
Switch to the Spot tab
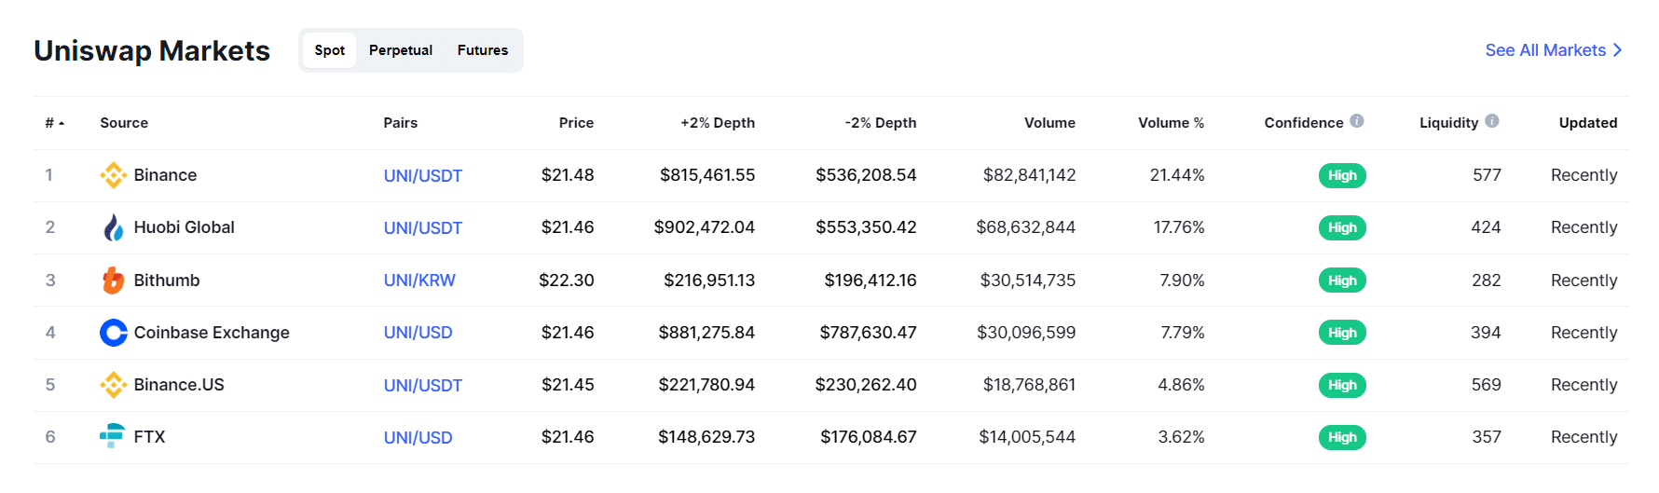[330, 50]
